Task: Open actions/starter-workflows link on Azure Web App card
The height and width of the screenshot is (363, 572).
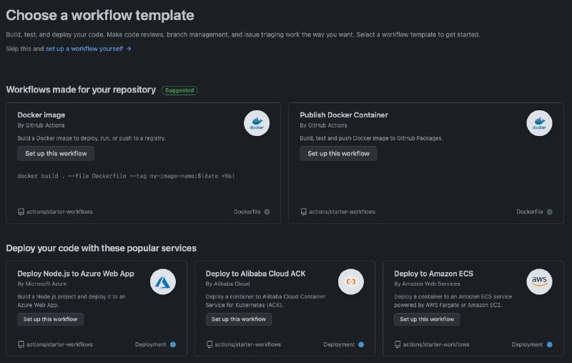Action: point(59,344)
